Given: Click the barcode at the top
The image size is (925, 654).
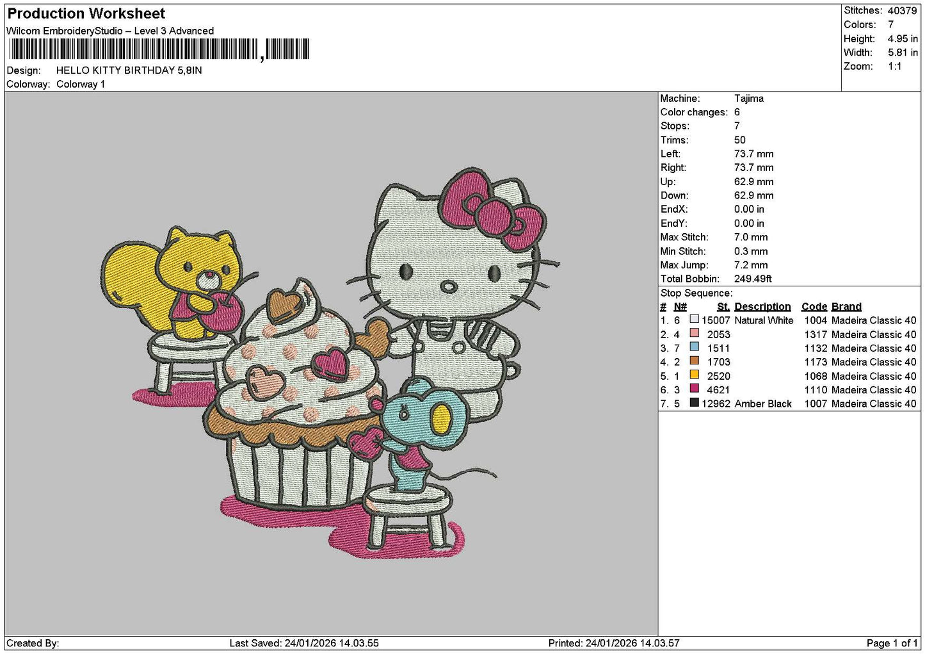Looking at the screenshot, I should click(158, 49).
